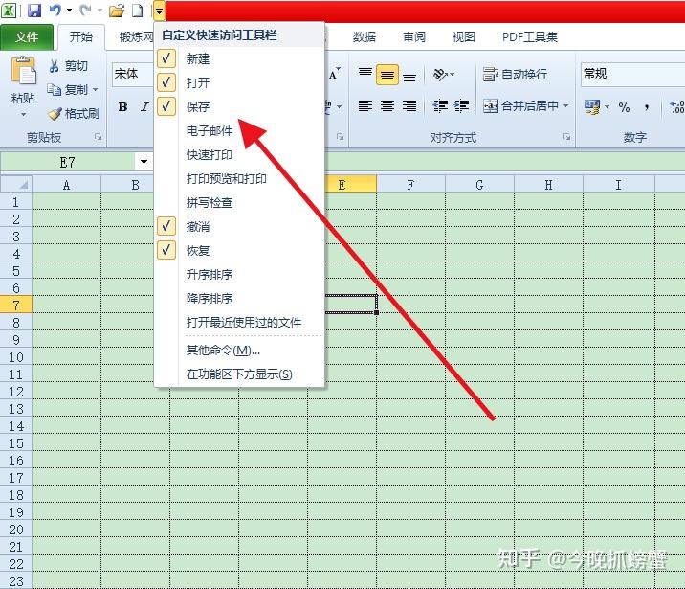Select 在功能区下方显示(S)

[239, 374]
